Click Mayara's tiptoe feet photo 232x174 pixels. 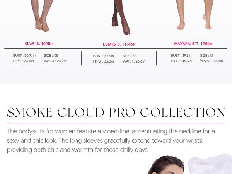194,15
